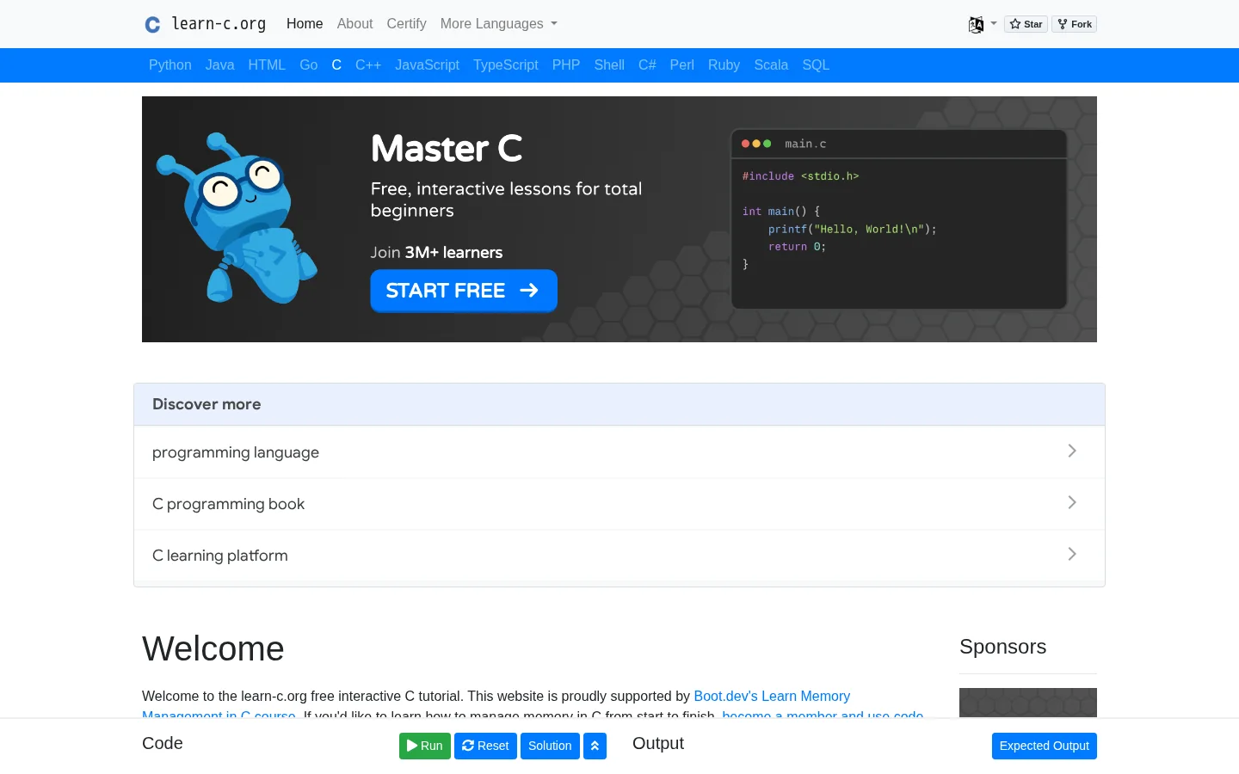
Task: Click the Sponsors banner thumbnail
Action: (1028, 703)
